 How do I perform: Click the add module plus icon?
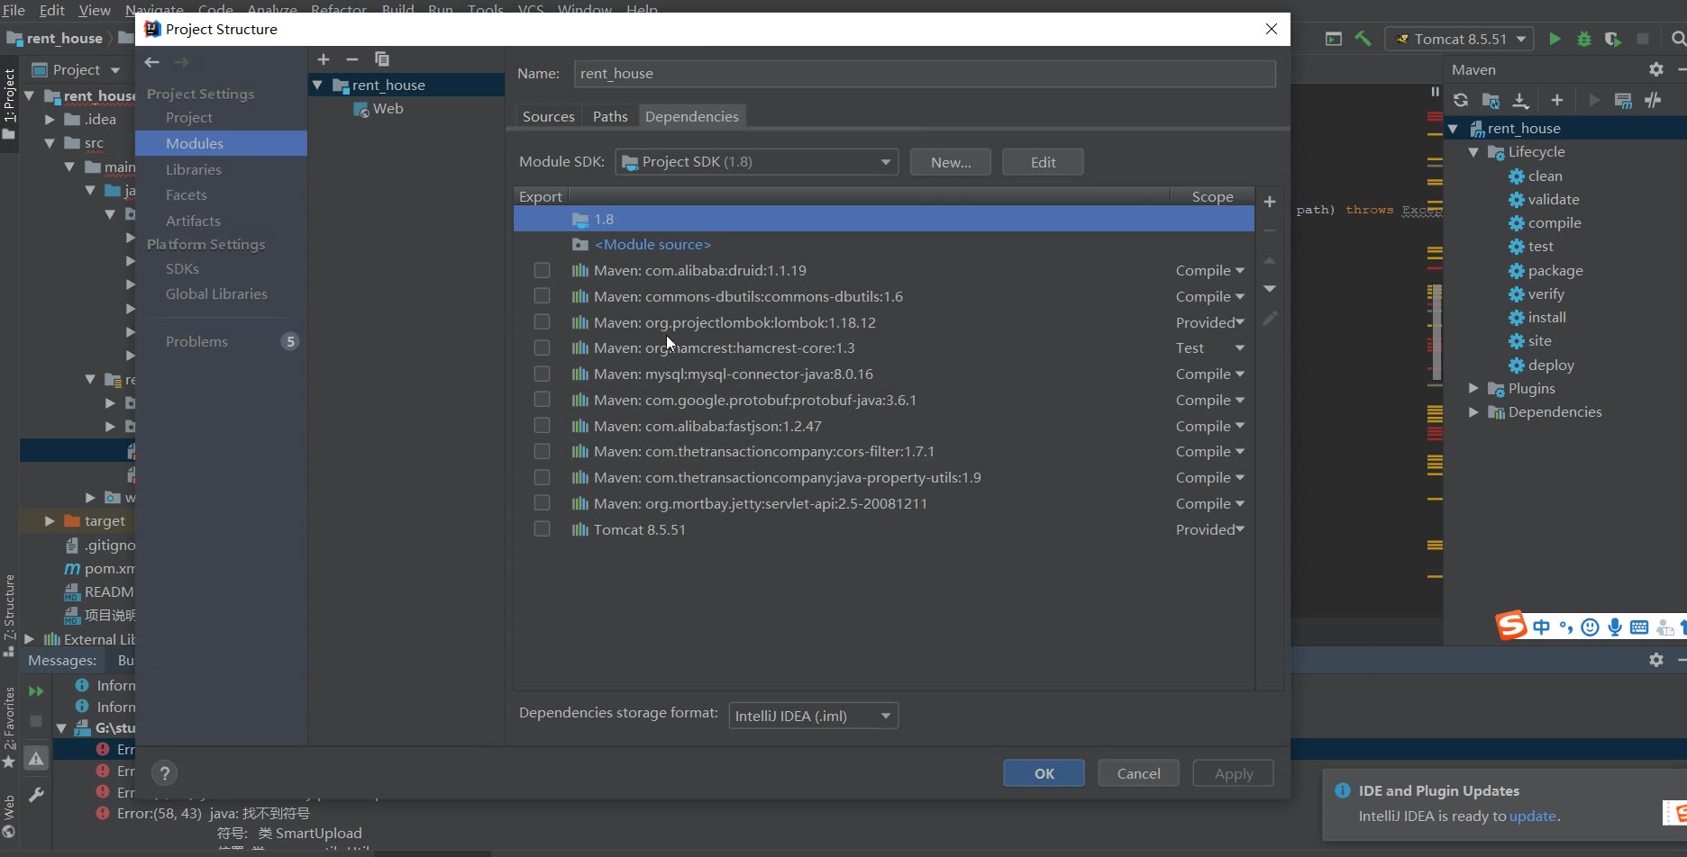tap(324, 59)
